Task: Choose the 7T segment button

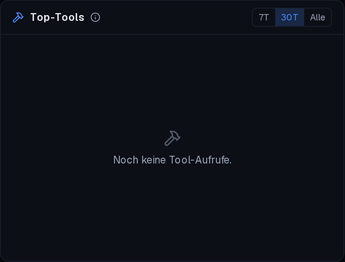Action: [x=264, y=17]
